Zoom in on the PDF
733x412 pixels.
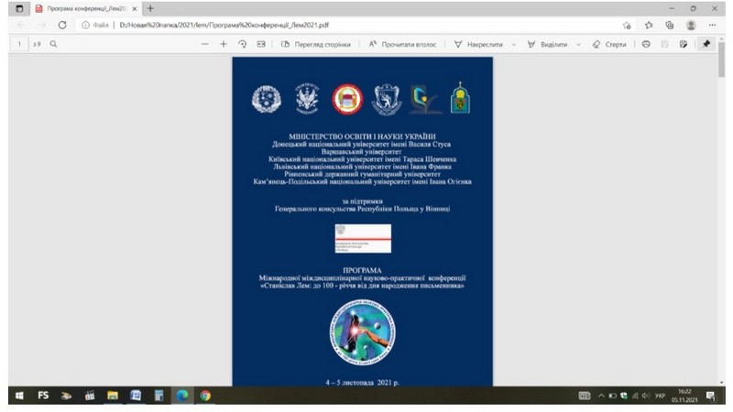click(x=224, y=44)
